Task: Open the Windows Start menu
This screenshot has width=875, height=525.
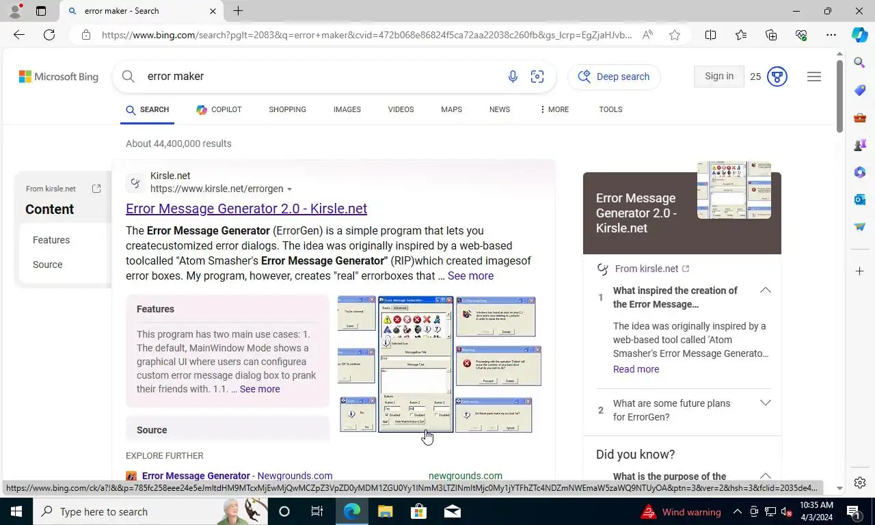Action: [x=16, y=511]
